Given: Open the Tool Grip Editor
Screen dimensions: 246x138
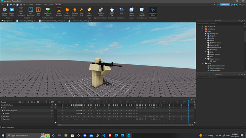Looking at the screenshot, I should coord(101,12).
